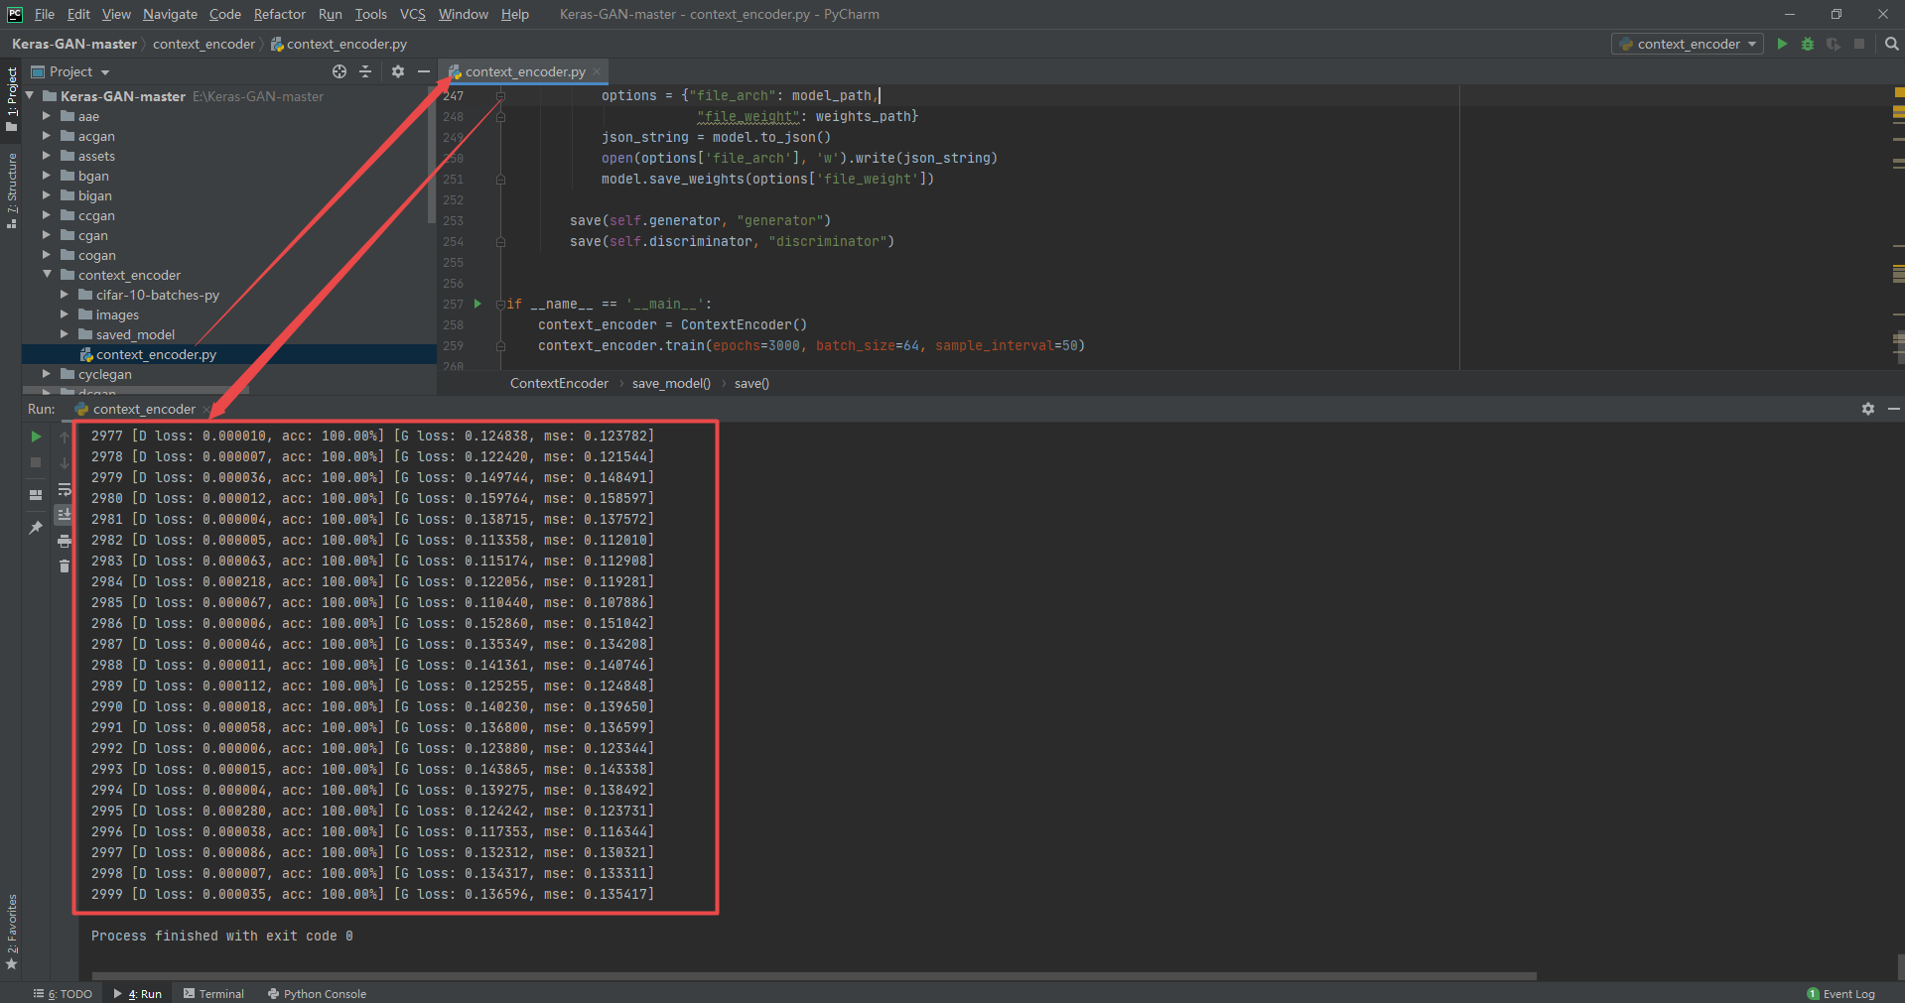Screen dimensions: 1905x1003
Task: Collapse all in Project panel
Action: pyautogui.click(x=365, y=71)
